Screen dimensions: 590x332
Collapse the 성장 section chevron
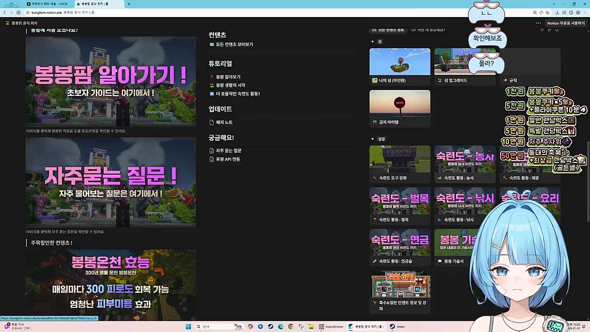click(372, 139)
